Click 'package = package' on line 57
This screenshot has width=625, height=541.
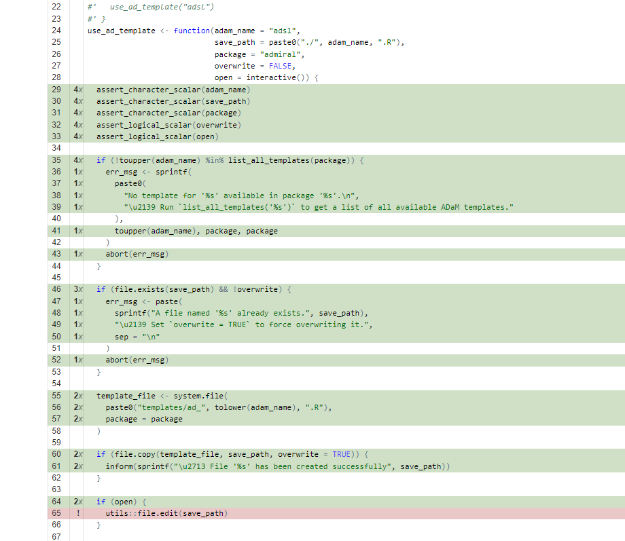coord(144,419)
